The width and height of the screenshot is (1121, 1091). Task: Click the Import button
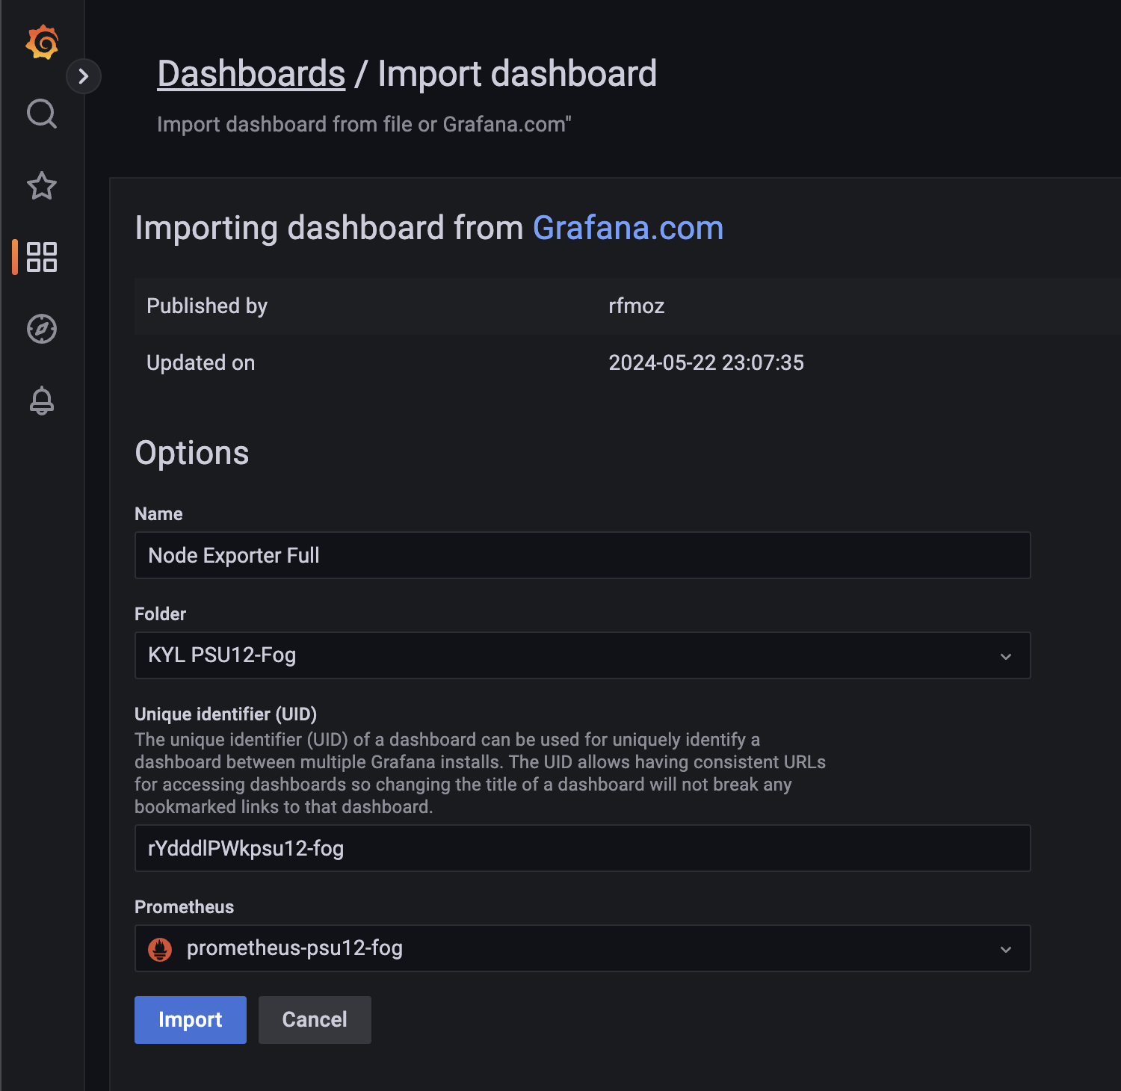tap(190, 1019)
